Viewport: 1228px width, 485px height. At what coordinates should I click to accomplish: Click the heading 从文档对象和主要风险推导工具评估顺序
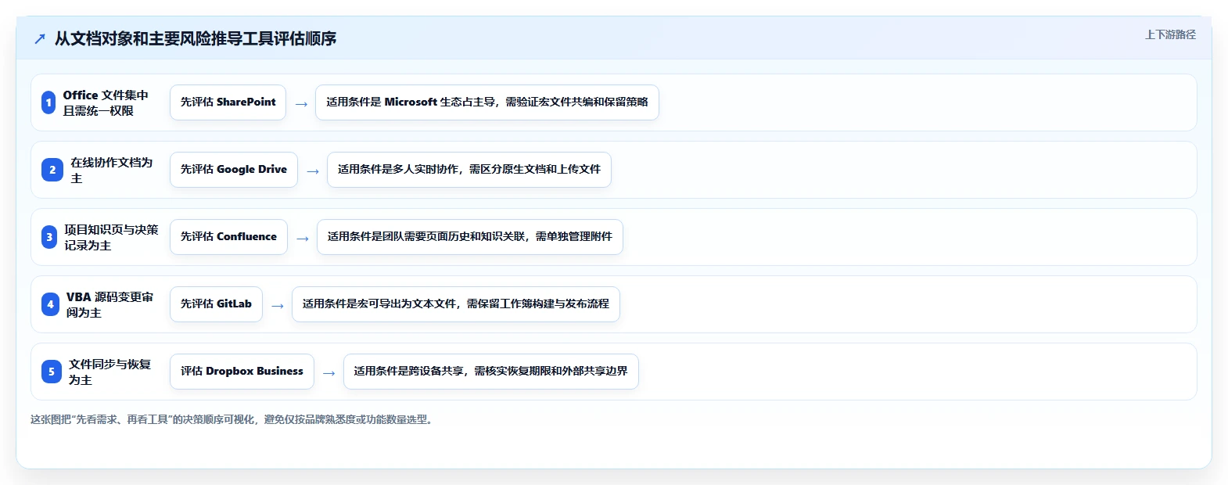(196, 38)
